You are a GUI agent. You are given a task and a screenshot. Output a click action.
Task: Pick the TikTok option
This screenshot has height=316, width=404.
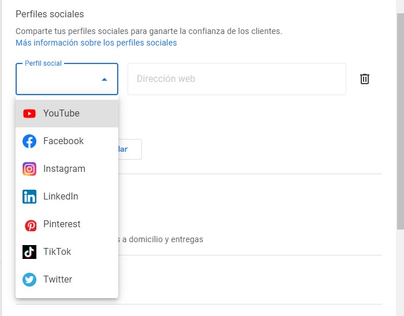[67, 252]
